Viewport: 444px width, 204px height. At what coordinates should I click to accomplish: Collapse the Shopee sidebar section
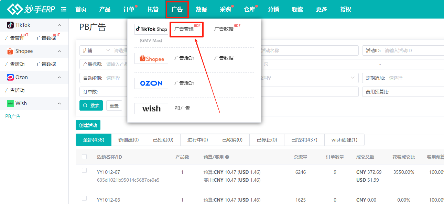pos(59,51)
